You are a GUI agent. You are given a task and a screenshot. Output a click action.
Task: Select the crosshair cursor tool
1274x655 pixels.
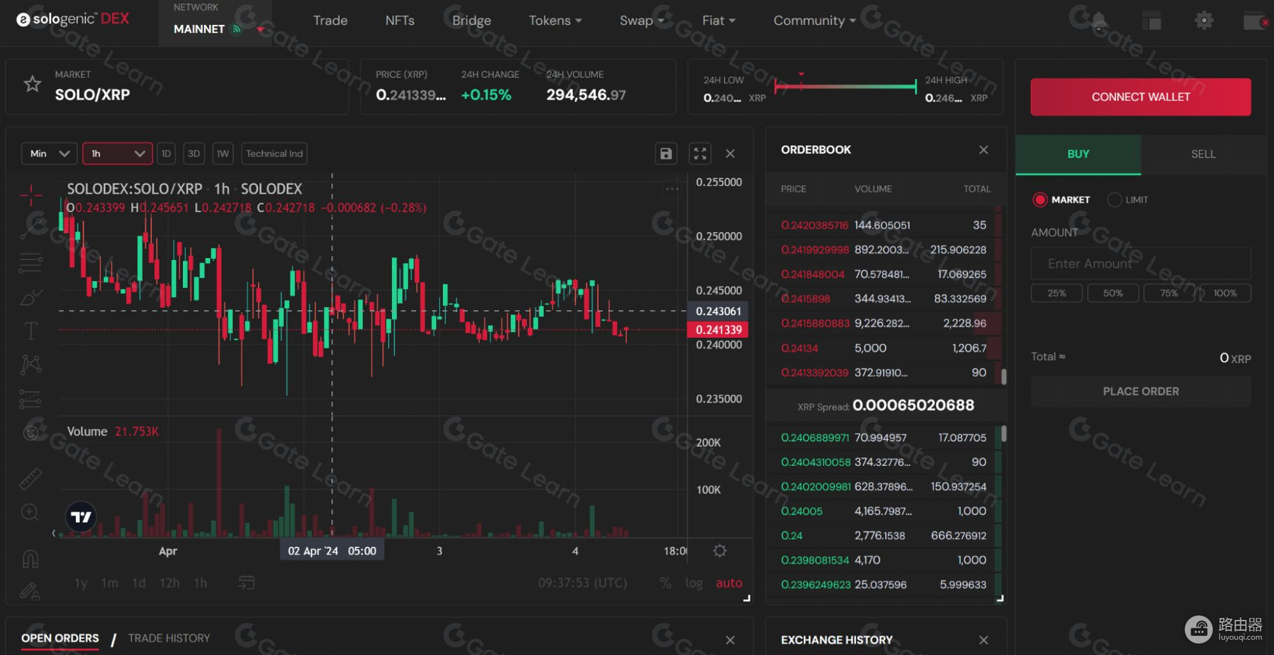click(31, 195)
